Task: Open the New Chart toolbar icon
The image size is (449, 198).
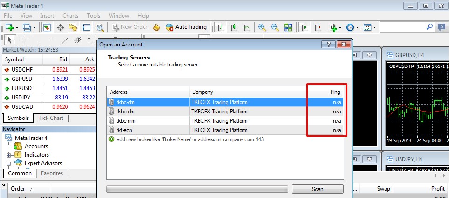Action: click(x=10, y=27)
